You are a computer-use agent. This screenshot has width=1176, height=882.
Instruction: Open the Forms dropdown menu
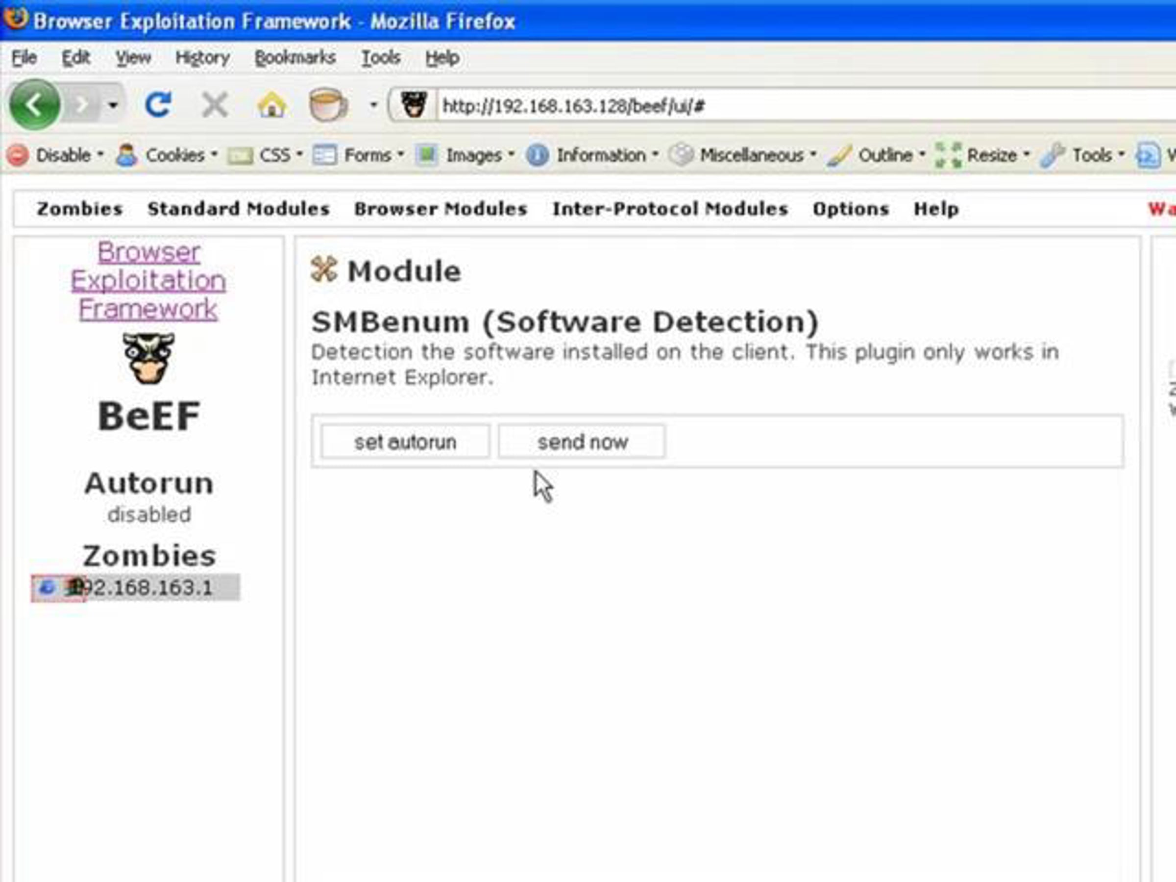click(358, 155)
